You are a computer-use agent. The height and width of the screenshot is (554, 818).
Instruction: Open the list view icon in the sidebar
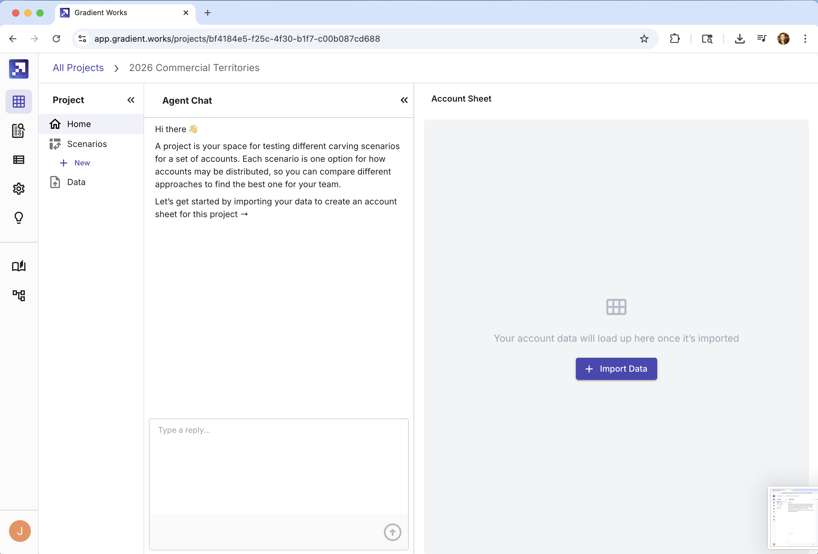click(x=19, y=160)
